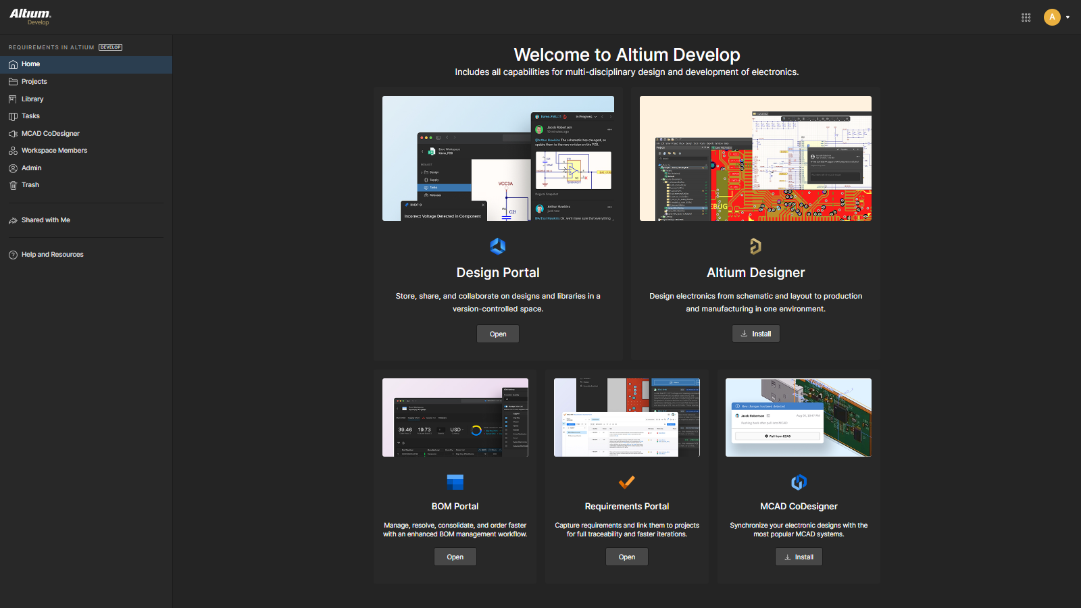Click the Tasks sidebar icon
Image resolution: width=1081 pixels, height=608 pixels.
click(x=13, y=116)
